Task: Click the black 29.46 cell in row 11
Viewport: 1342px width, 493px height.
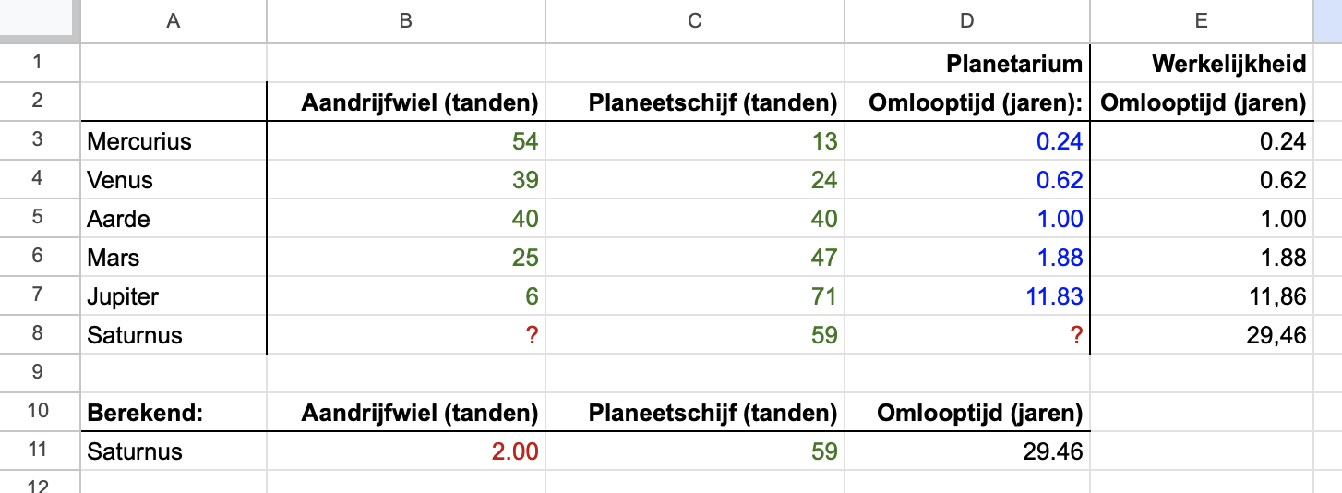Action: pyautogui.click(x=967, y=451)
